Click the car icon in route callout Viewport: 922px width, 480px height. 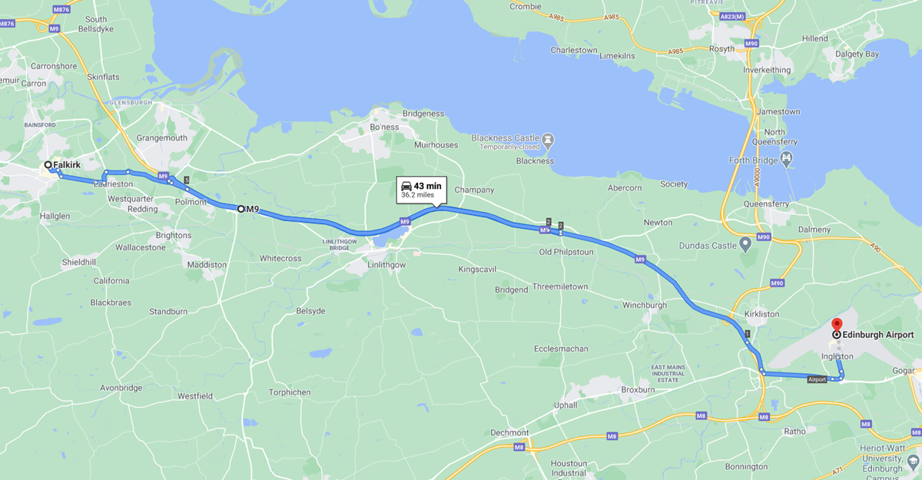406,186
